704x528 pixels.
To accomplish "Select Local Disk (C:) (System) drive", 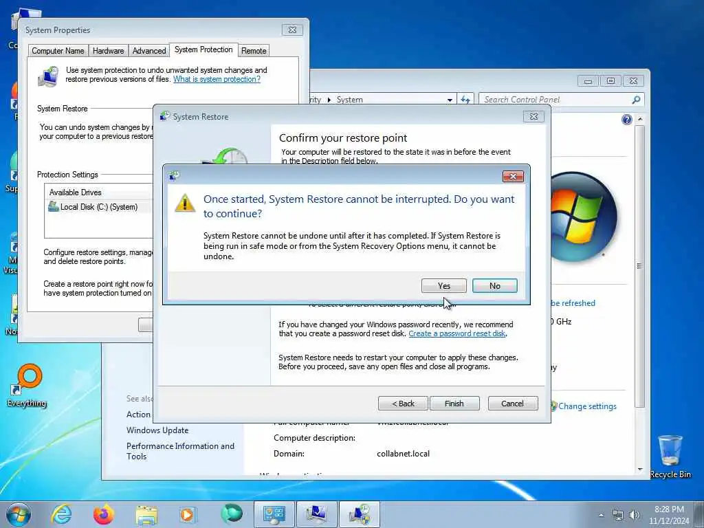I will click(99, 207).
